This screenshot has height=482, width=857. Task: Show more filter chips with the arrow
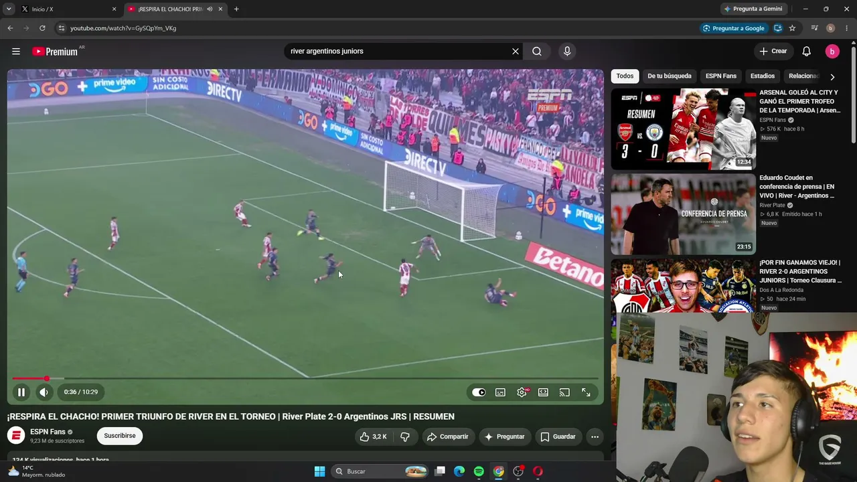pos(832,76)
